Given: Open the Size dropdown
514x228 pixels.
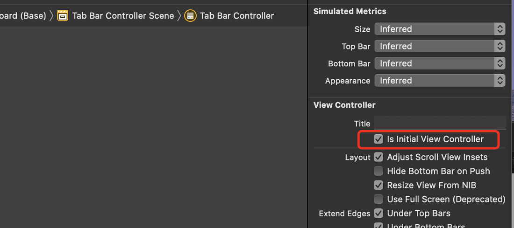Looking at the screenshot, I should (440, 29).
